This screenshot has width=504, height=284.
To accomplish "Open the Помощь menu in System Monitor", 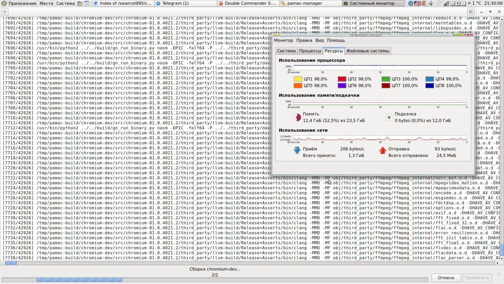I will pyautogui.click(x=336, y=40).
